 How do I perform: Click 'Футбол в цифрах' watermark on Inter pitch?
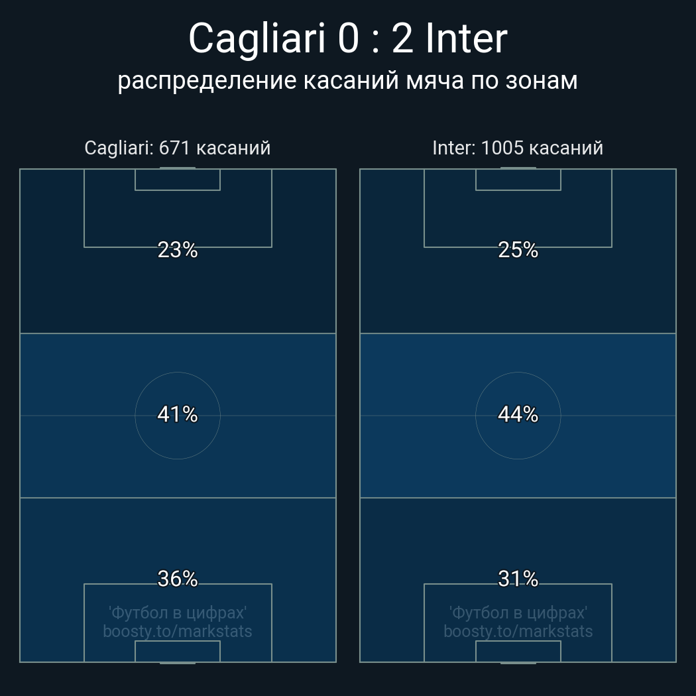click(518, 612)
